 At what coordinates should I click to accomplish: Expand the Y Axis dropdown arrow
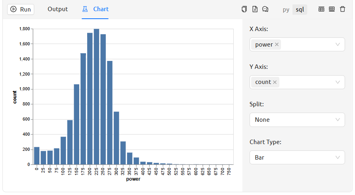(338, 82)
